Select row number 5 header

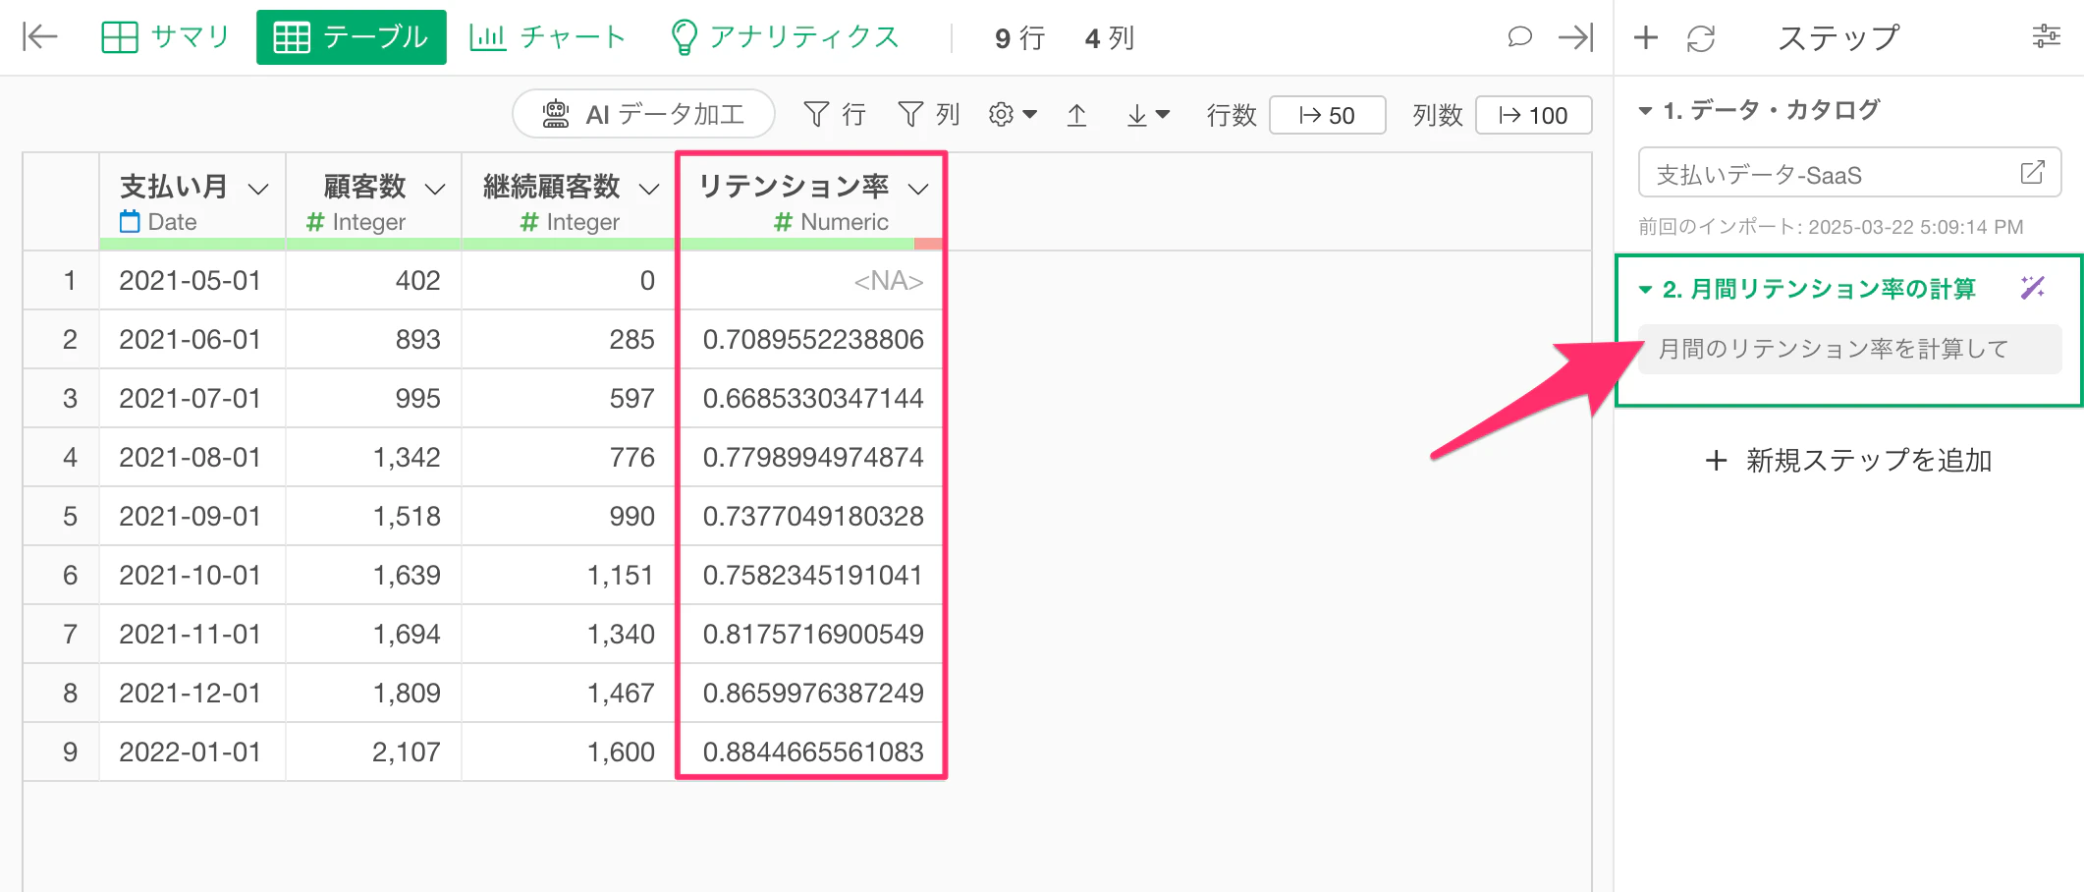click(x=61, y=517)
